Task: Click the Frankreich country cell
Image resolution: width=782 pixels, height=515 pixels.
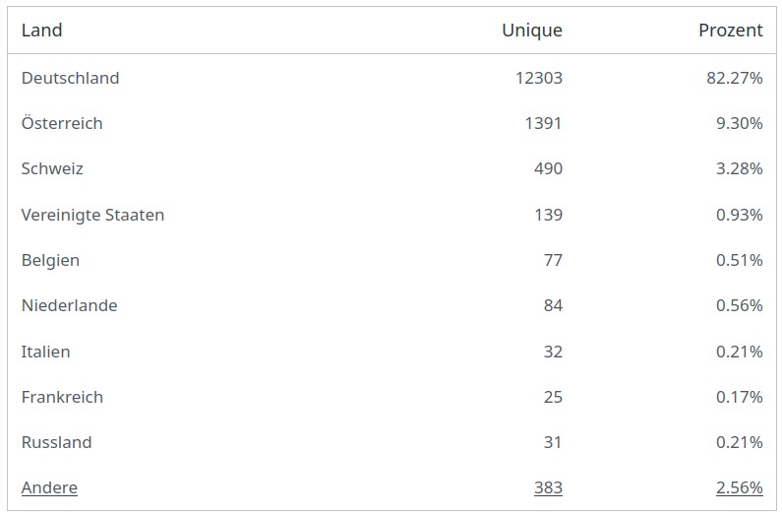Action: coord(62,397)
